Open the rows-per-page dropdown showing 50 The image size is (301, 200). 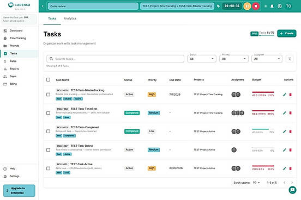[256, 183]
